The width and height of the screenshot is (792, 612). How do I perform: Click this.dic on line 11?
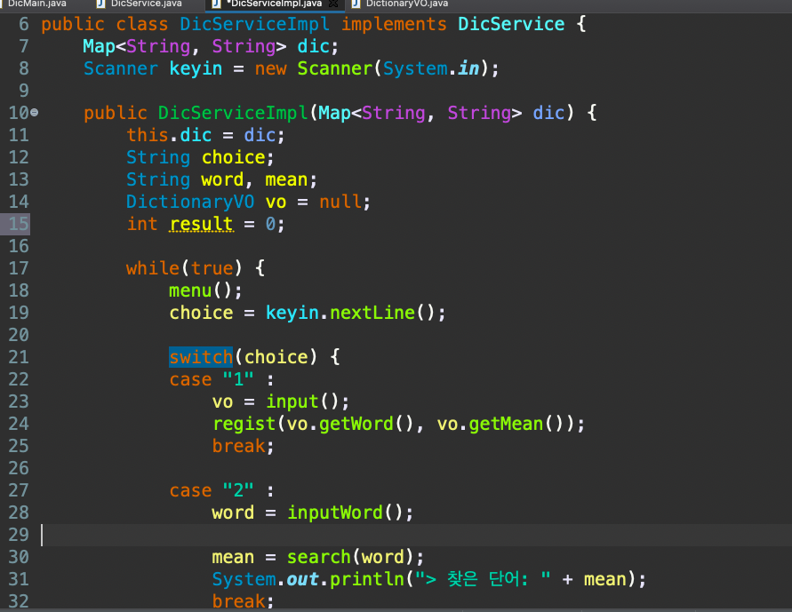tap(169, 135)
